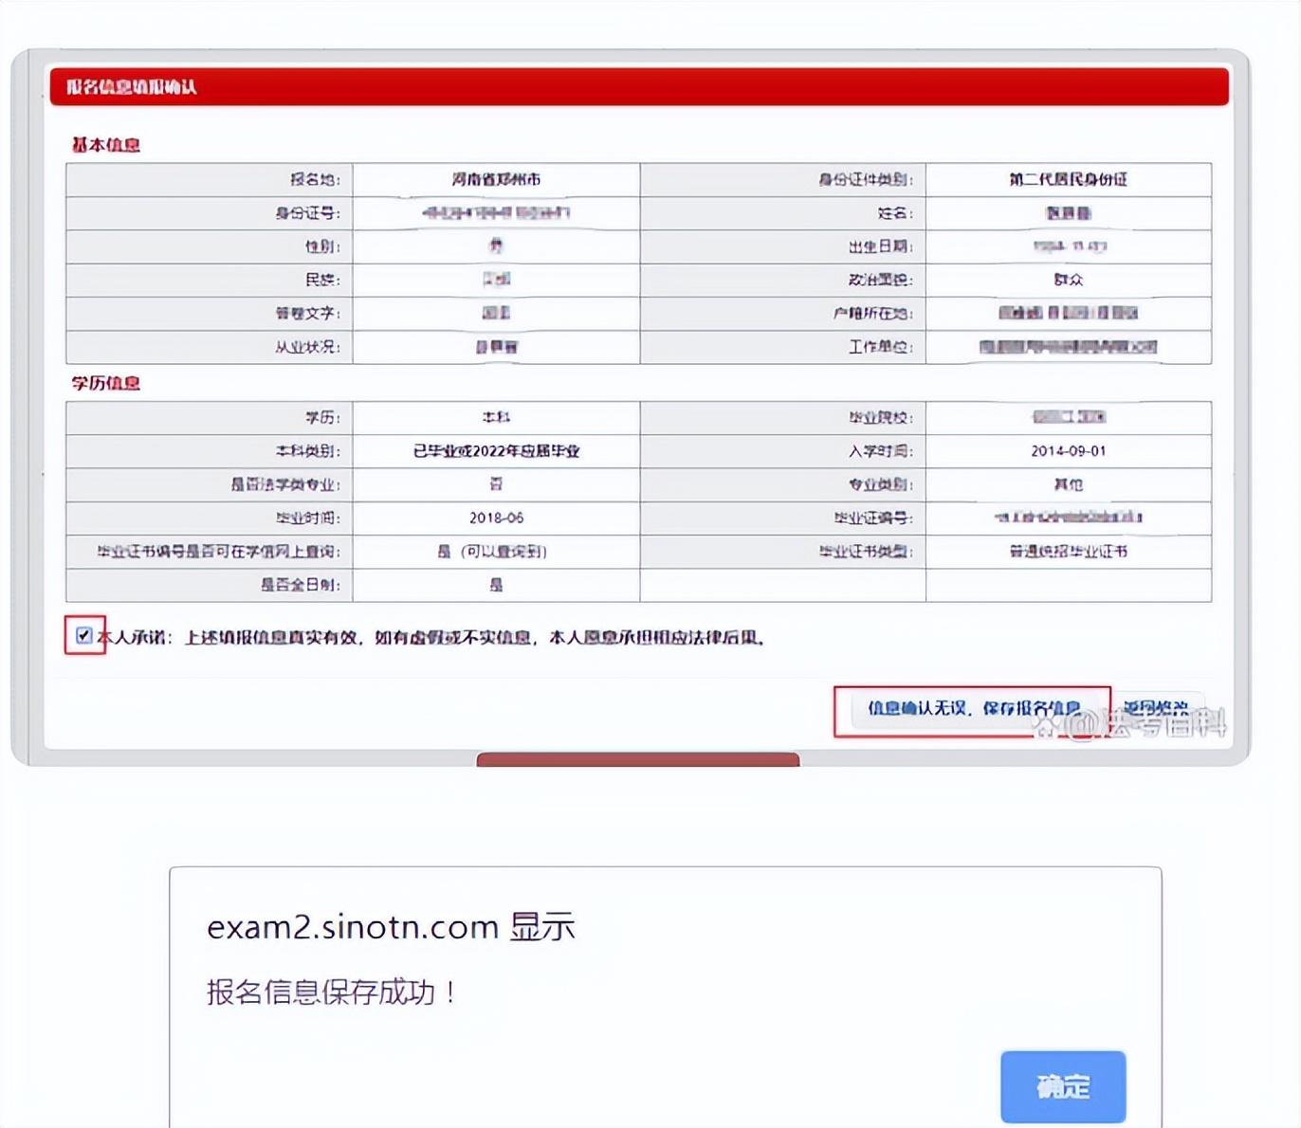Viewport: 1301px width, 1128px height.
Task: Click the 2018-06 graduation time
Action: tap(496, 518)
